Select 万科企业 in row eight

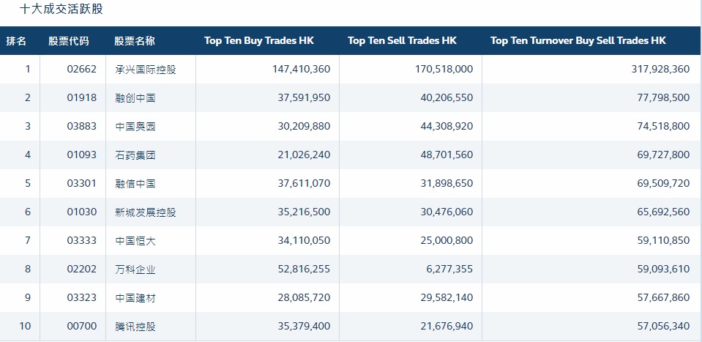[x=135, y=269]
